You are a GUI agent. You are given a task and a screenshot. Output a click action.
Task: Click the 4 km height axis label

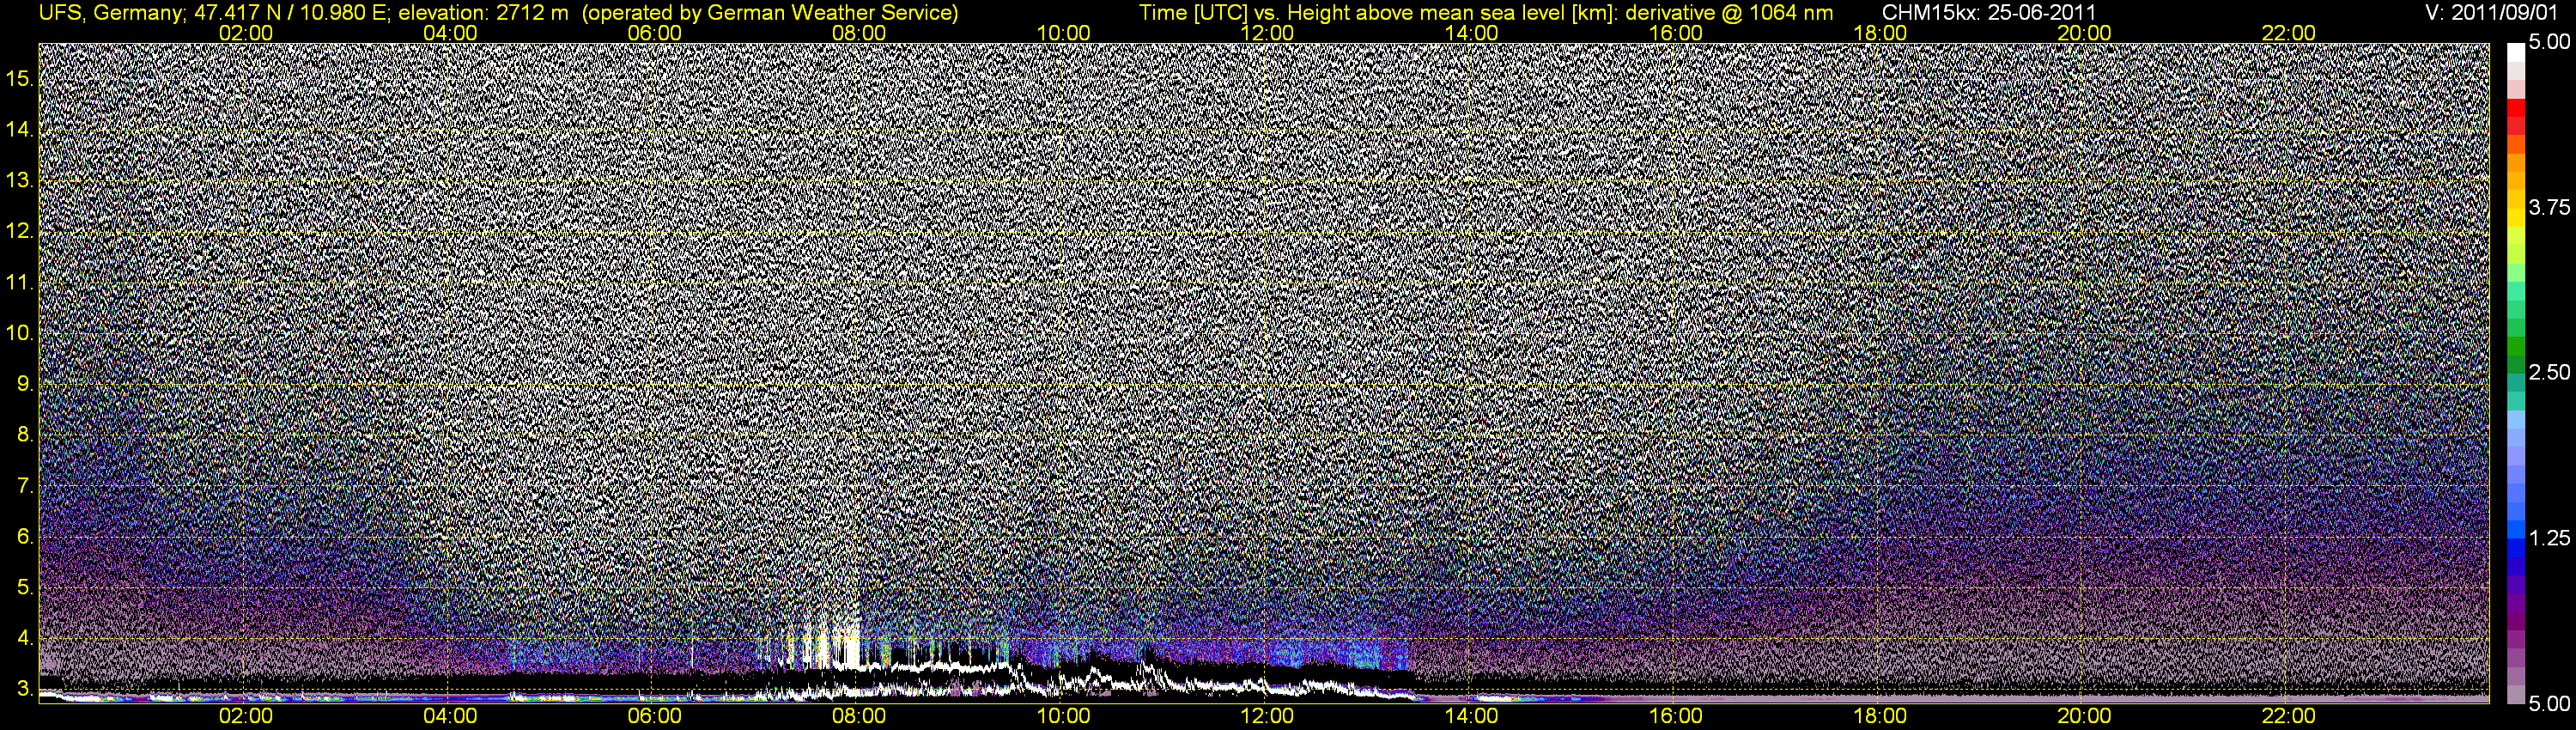[x=24, y=639]
